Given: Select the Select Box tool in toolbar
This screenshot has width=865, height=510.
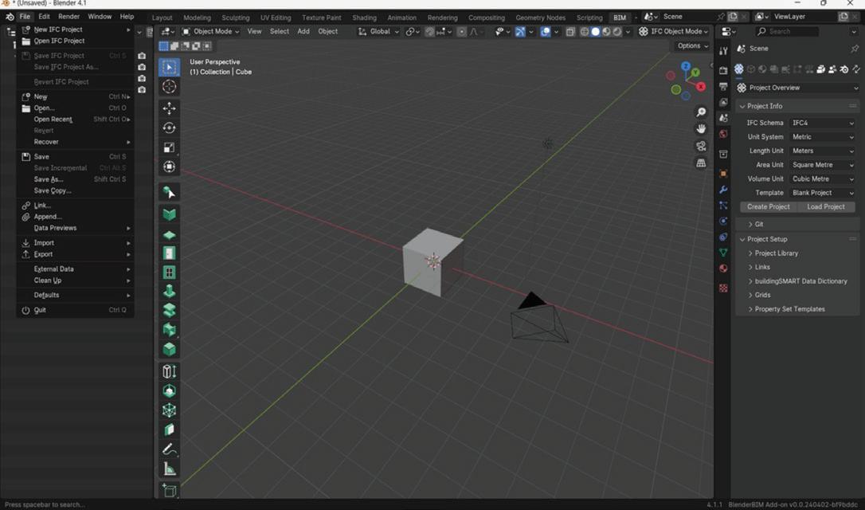Looking at the screenshot, I should 170,68.
